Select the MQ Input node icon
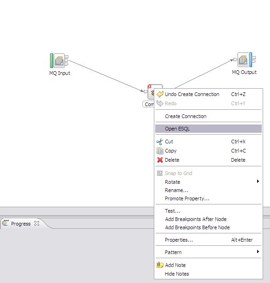270x283 pixels. pos(59,61)
